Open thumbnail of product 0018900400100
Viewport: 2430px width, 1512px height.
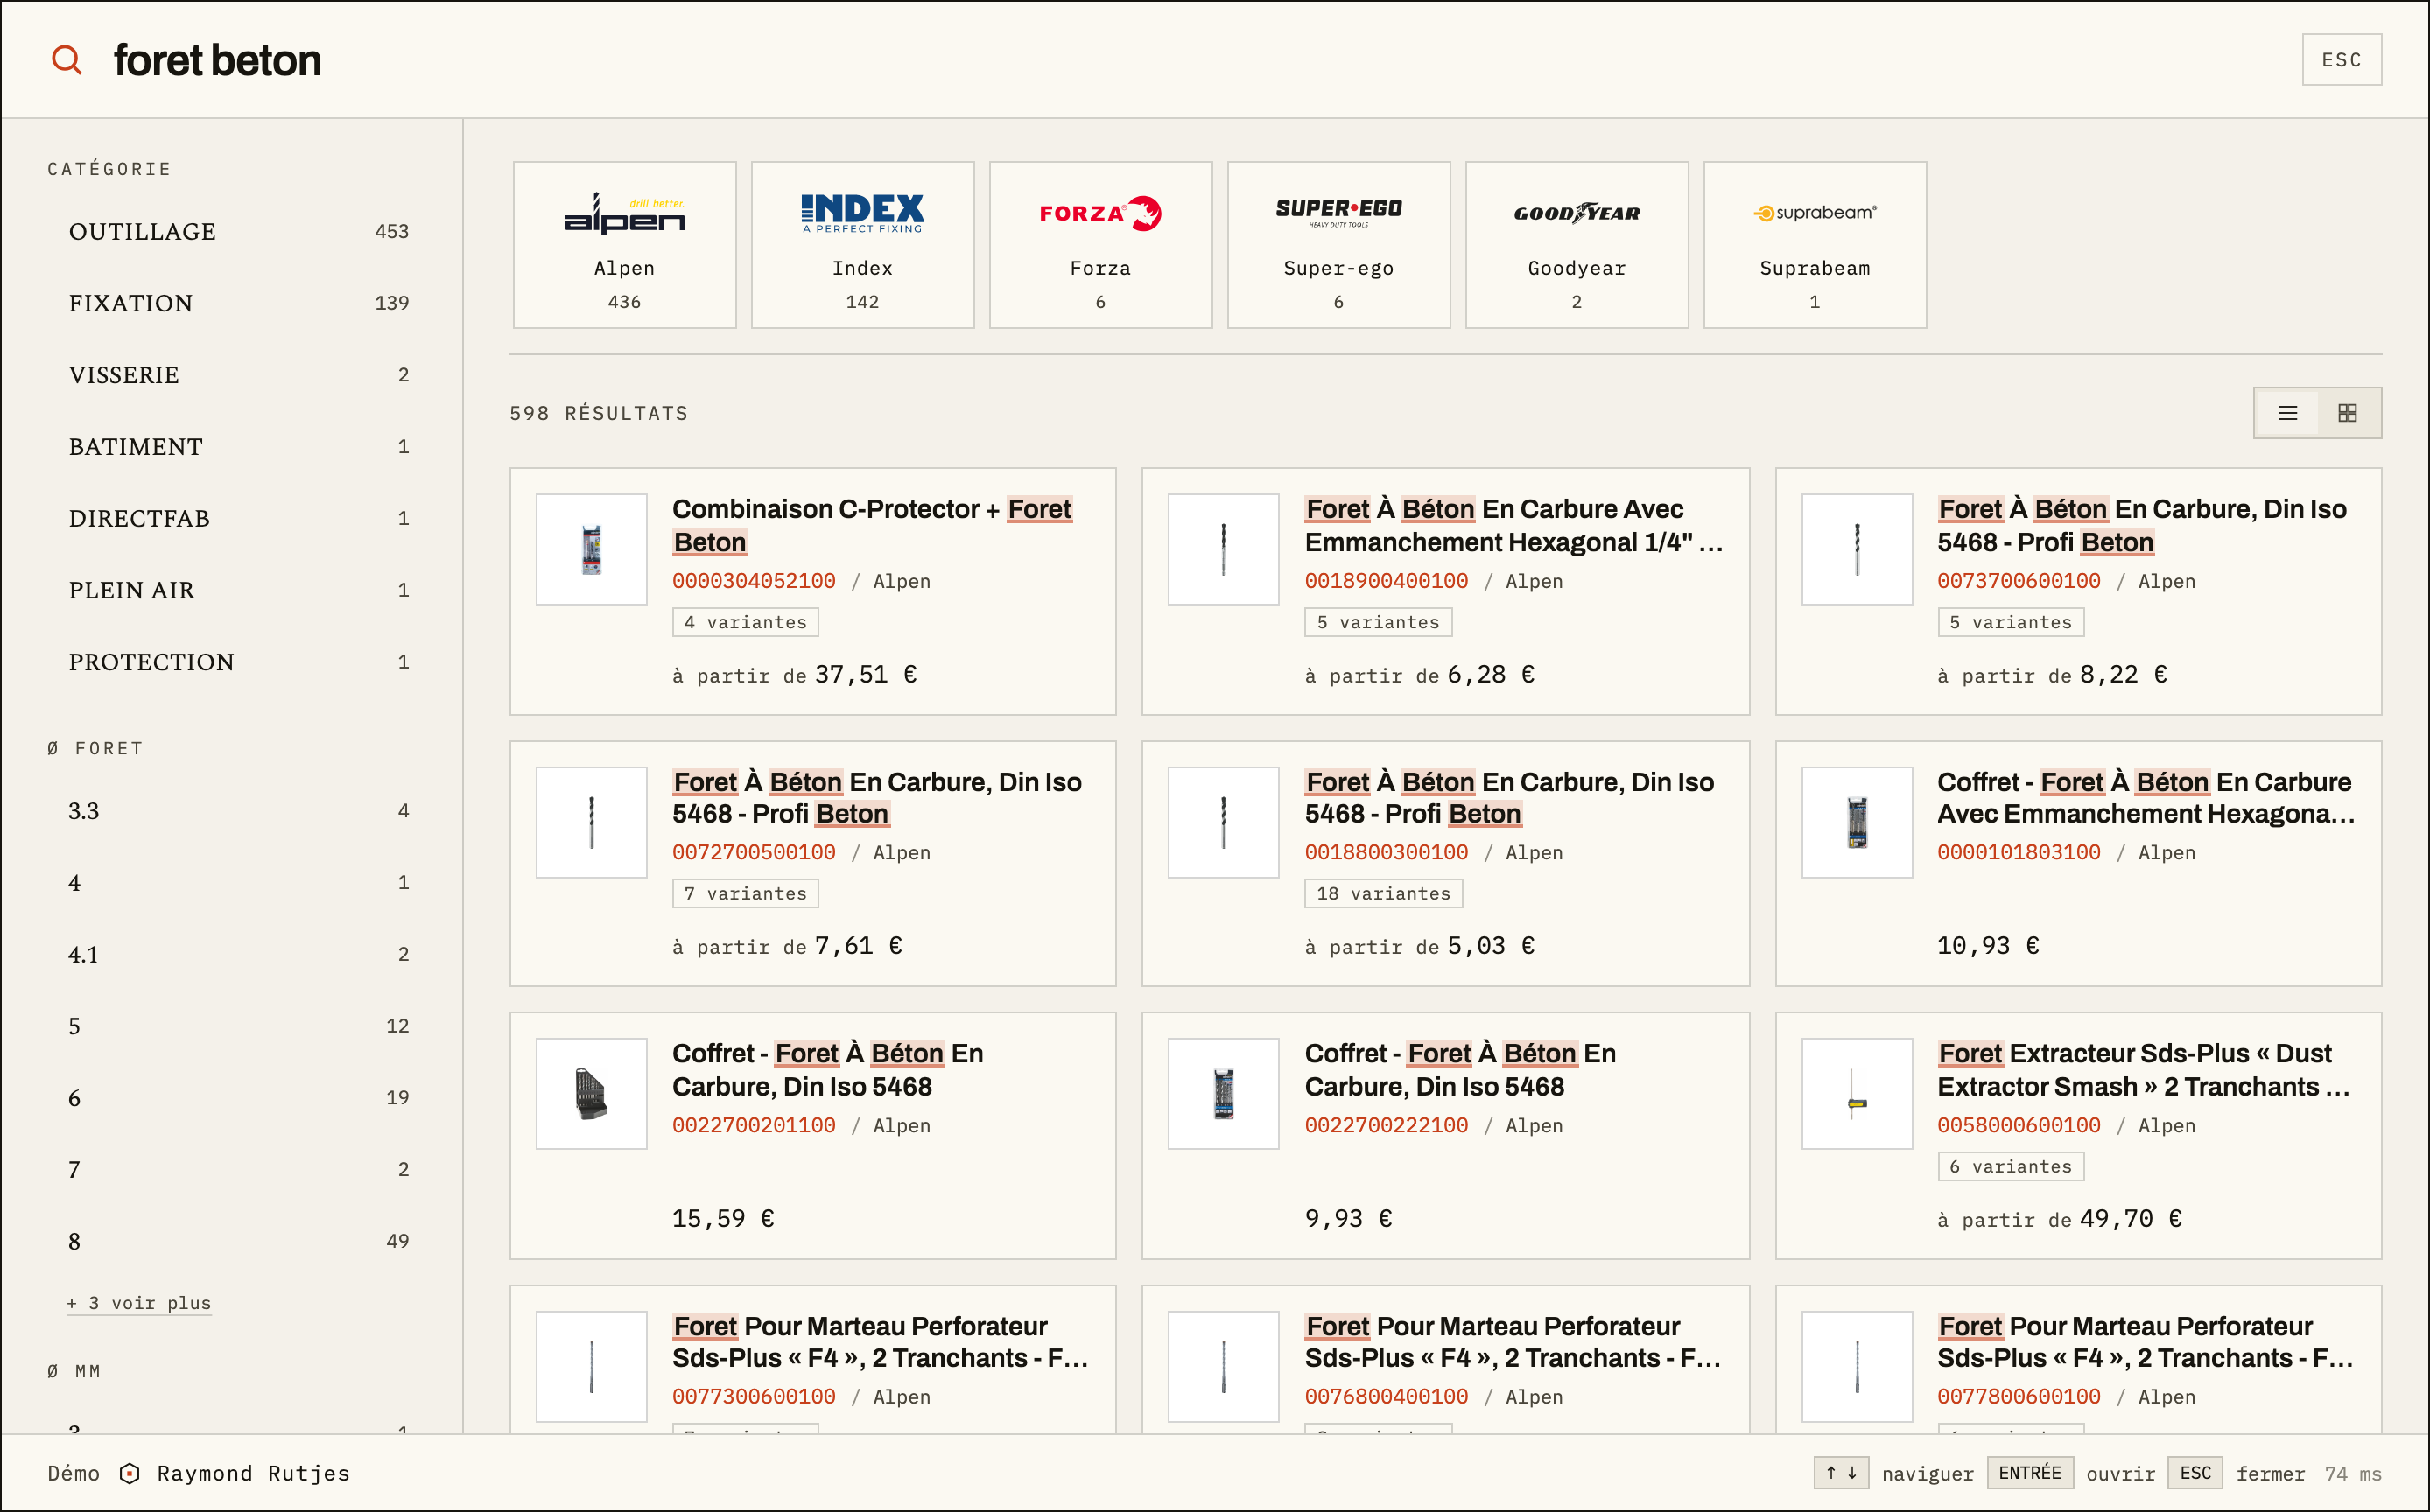(x=1224, y=549)
